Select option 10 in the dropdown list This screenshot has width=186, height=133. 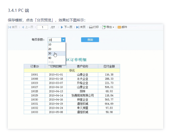point(56,45)
